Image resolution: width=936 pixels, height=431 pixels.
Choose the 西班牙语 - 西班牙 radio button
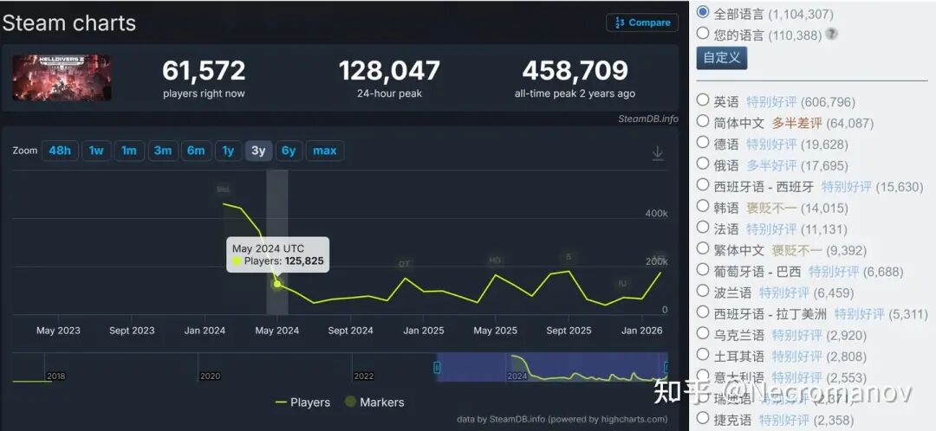click(x=703, y=185)
